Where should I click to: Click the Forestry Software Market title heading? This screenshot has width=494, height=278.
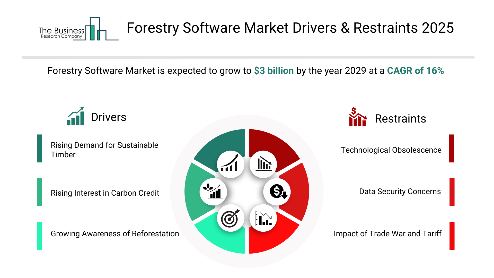point(290,28)
